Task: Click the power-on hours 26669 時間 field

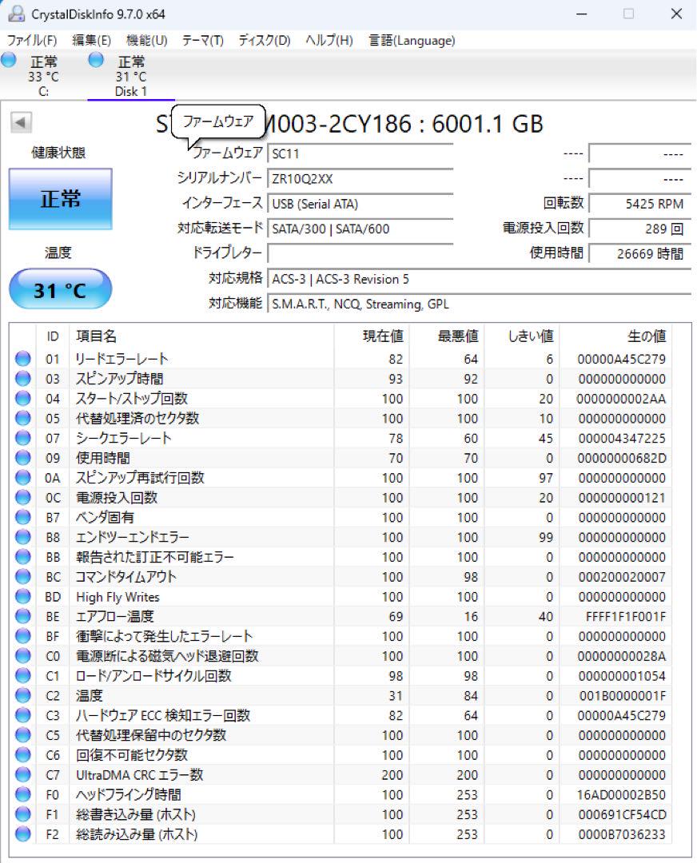Action: click(x=639, y=254)
